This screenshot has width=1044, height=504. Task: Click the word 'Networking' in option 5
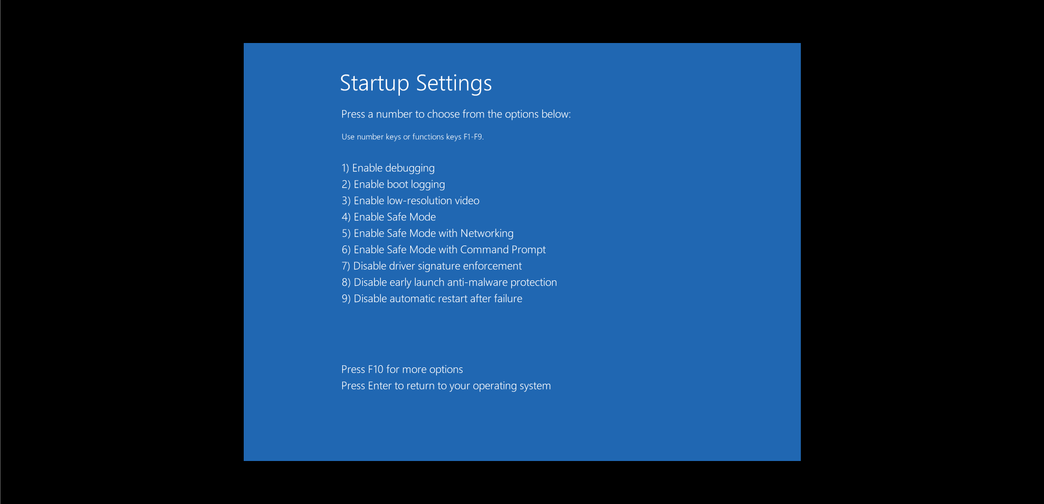point(487,233)
